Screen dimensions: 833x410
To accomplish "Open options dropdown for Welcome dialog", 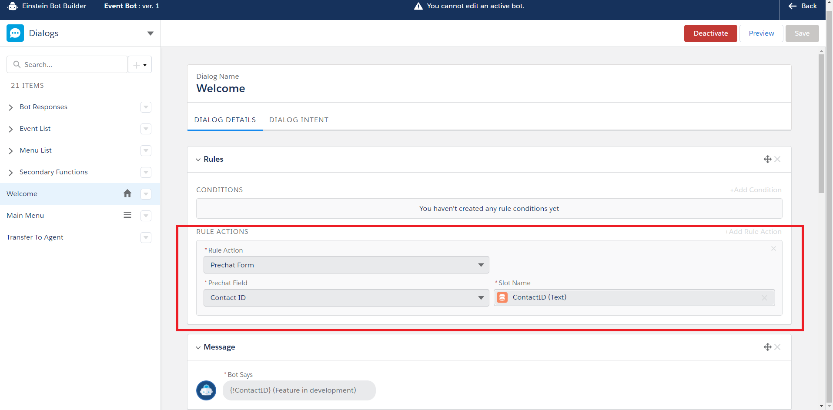I will click(146, 194).
